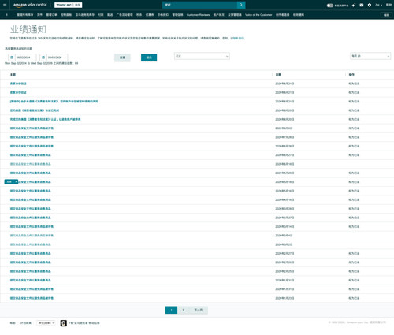Open footer language dropdown 中文(简体)
This screenshot has width=394, height=335.
click(46, 323)
